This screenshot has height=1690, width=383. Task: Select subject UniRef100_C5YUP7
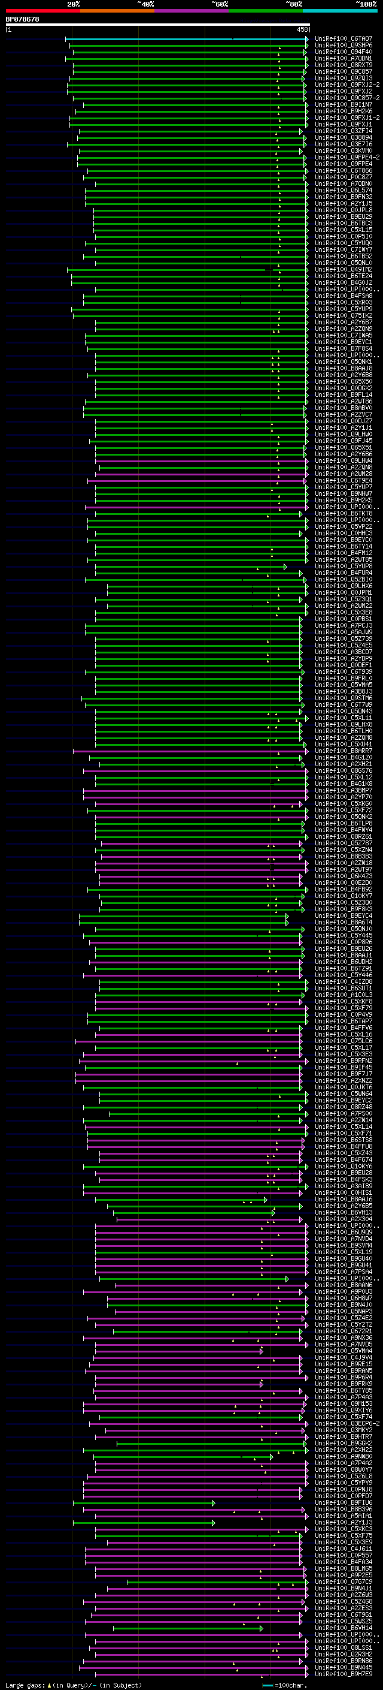[343, 487]
